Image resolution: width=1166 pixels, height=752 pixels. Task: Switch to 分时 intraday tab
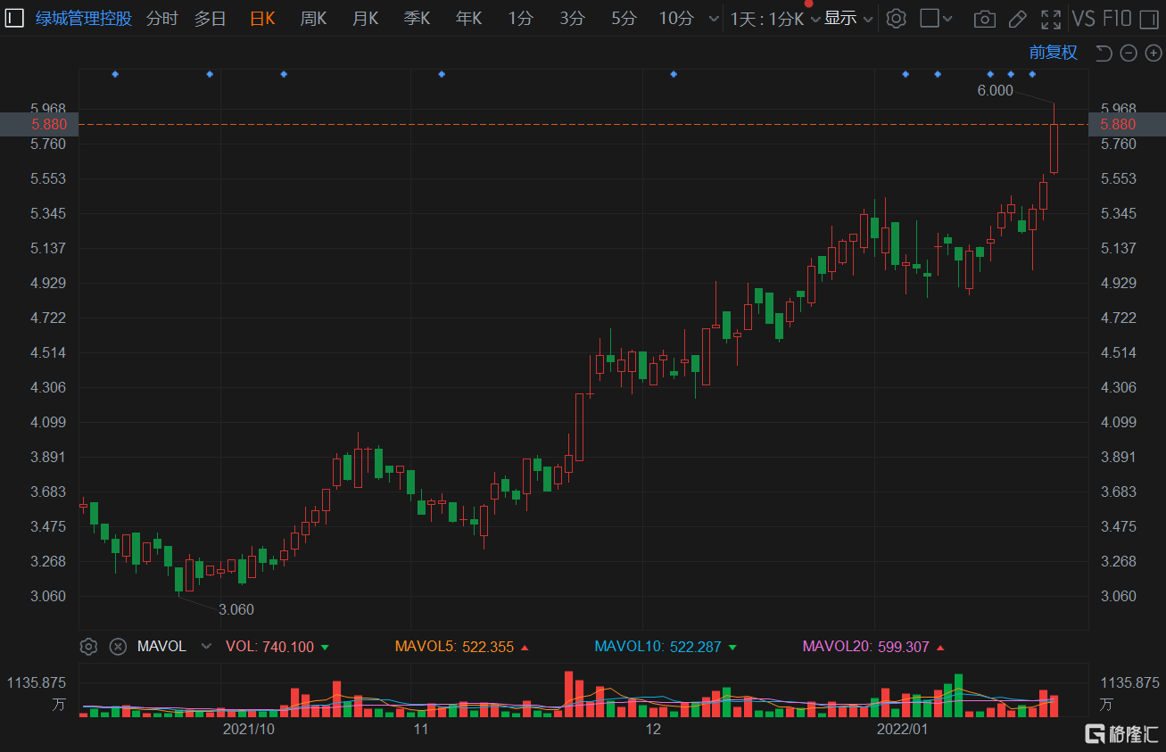161,19
